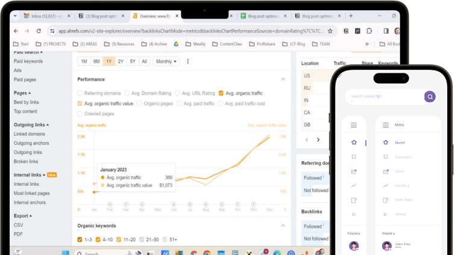This screenshot has height=255, width=455.
Task: Enable the Organic pages checkbox
Action: point(139,103)
